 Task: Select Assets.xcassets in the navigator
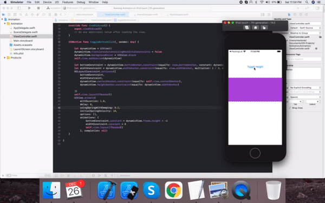click(x=23, y=45)
